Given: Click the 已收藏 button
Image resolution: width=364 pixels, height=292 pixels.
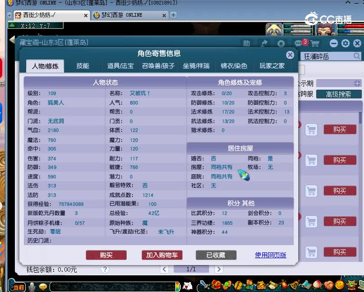Looking at the screenshot, I should [x=216, y=255].
